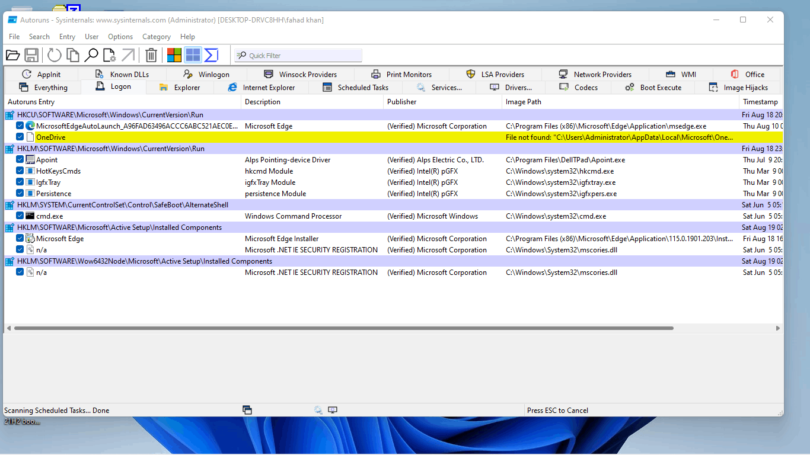Toggle the Hide Microsoft entries colored-logo icon
This screenshot has height=455, width=810.
click(x=174, y=55)
